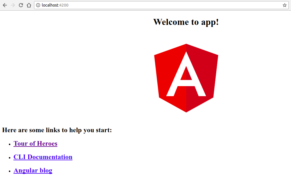This screenshot has width=291, height=186.
Task: Click the bullet beside "Tour of Heroes"
Action: pos(10,144)
